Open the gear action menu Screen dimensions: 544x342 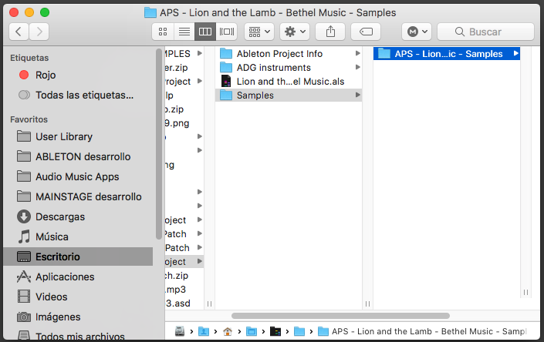click(x=295, y=32)
